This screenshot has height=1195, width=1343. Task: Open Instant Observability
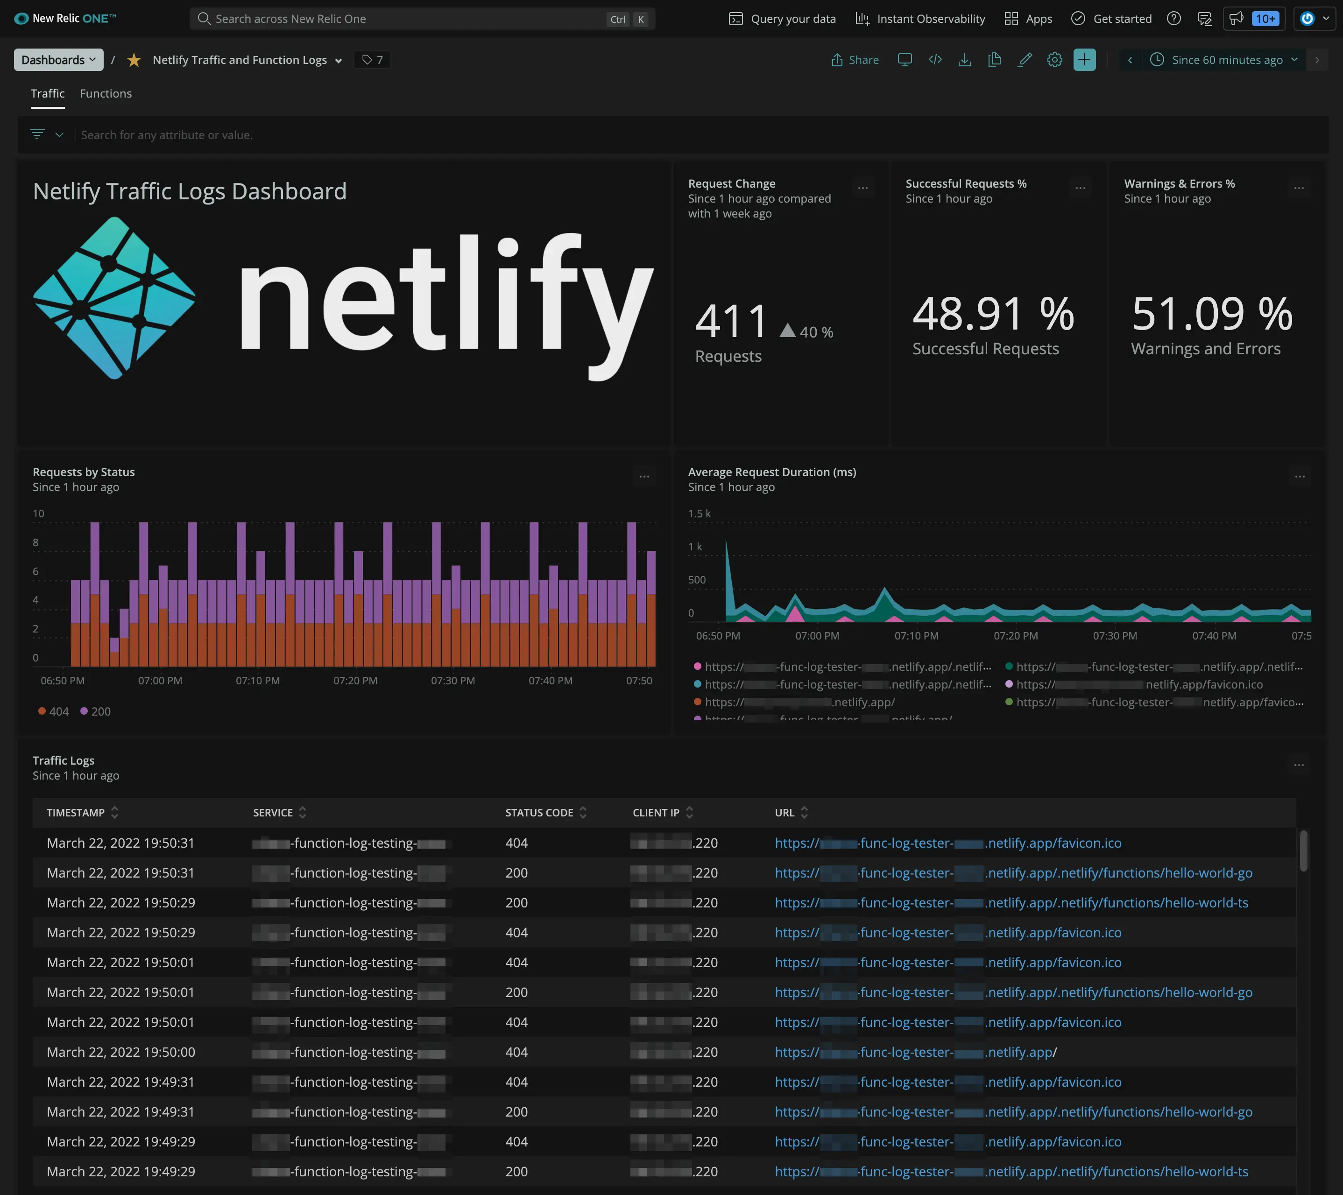click(920, 18)
